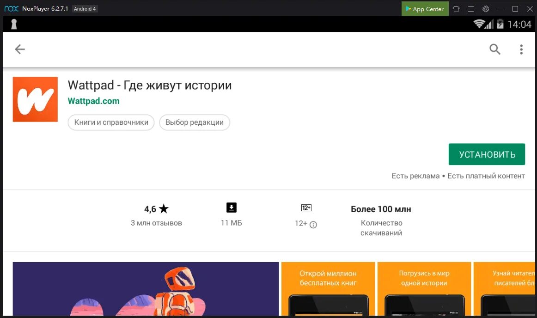The image size is (537, 318).
Task: Select the Выбор редакции chip
Action: pyautogui.click(x=195, y=122)
